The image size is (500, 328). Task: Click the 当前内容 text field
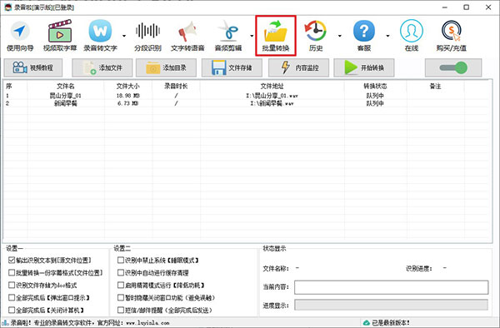point(392,287)
